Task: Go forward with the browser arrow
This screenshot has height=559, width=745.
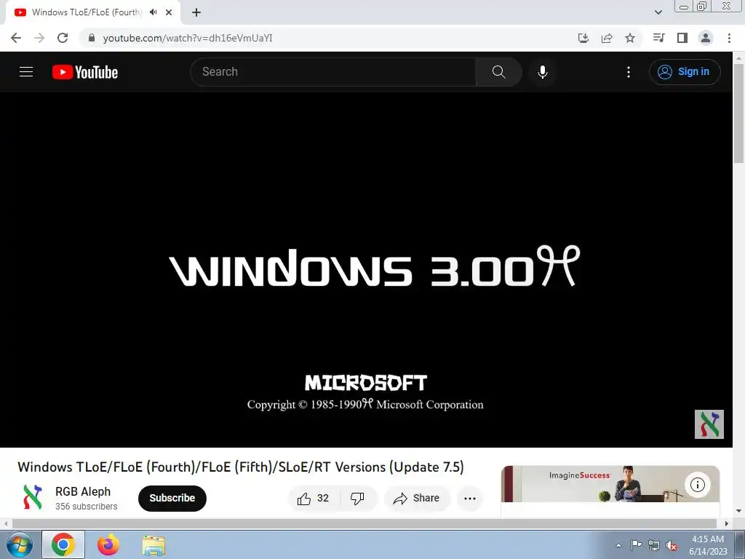Action: [x=39, y=38]
